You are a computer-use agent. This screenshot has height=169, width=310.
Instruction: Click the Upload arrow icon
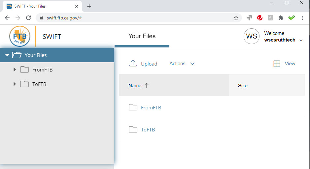click(x=133, y=63)
